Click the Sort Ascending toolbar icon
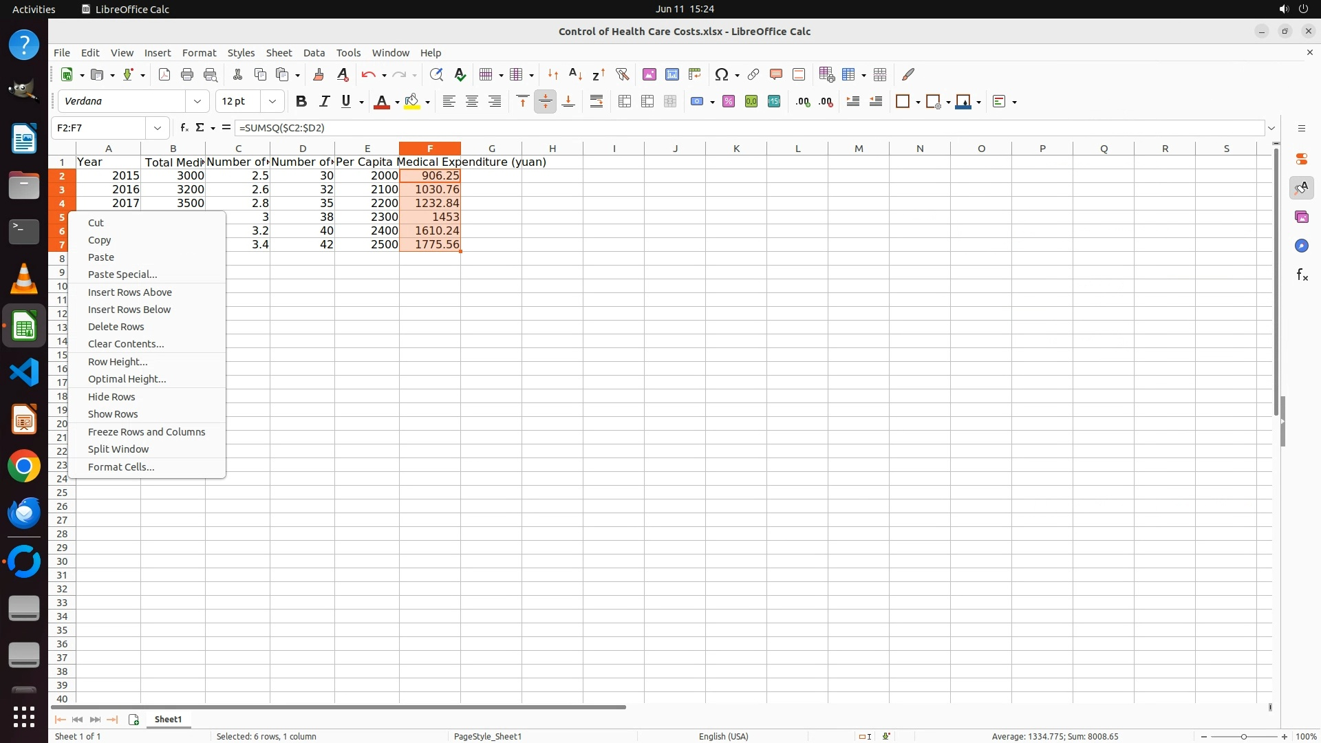Image resolution: width=1321 pixels, height=743 pixels. [x=575, y=74]
